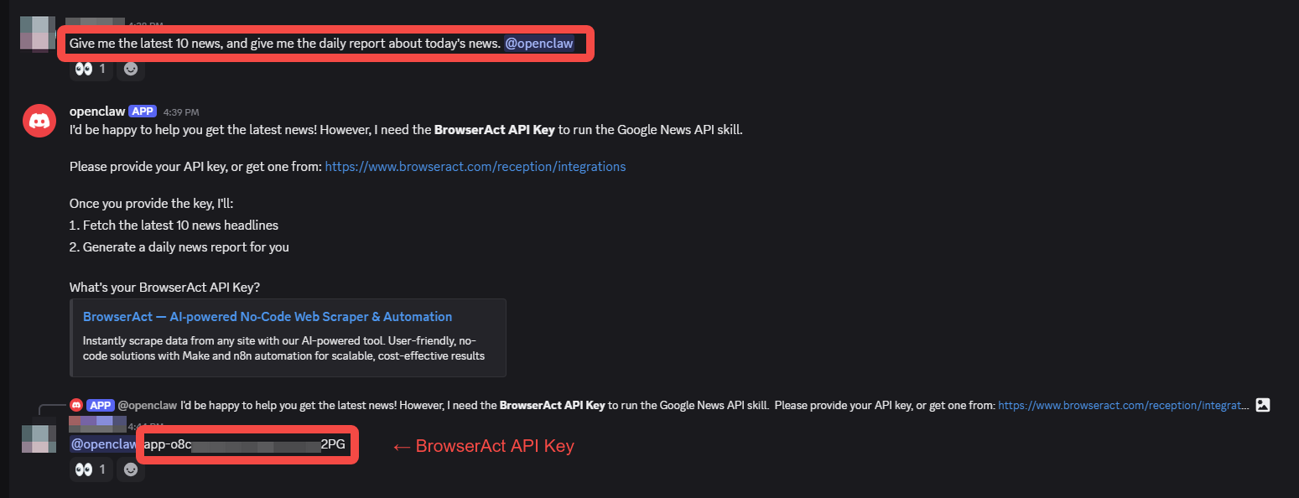Click the openclaw bot's red Discord avatar
Screen dimensions: 1299x498
39,122
